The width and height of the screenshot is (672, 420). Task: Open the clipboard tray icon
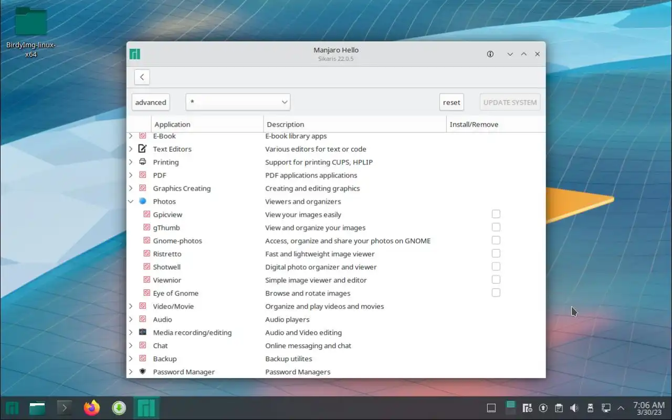pyautogui.click(x=559, y=408)
